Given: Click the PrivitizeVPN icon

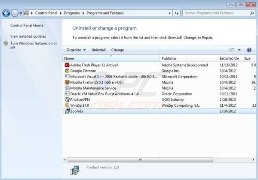Looking at the screenshot, I should (67, 99).
